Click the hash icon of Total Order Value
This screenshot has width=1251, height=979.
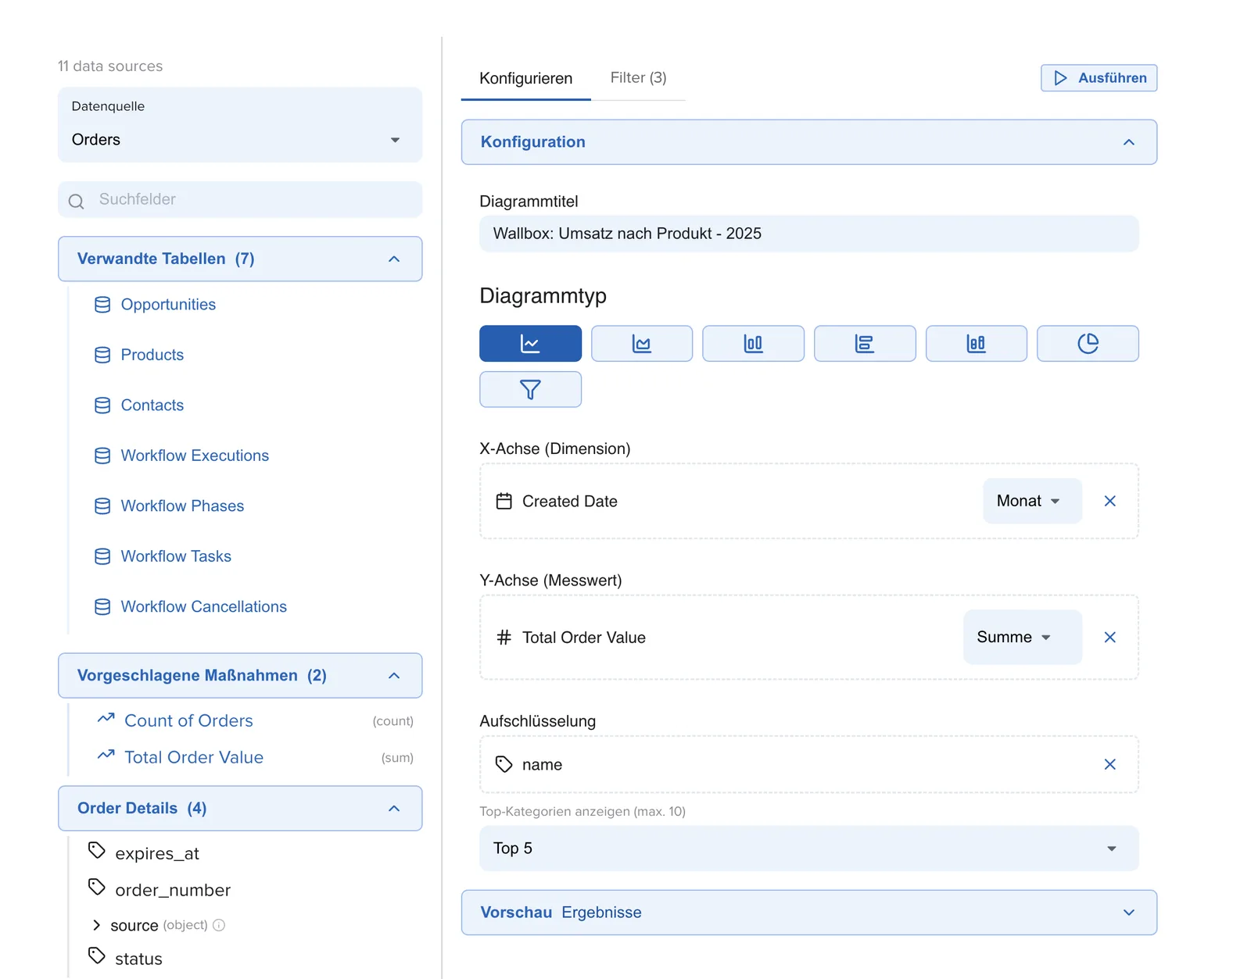(504, 638)
